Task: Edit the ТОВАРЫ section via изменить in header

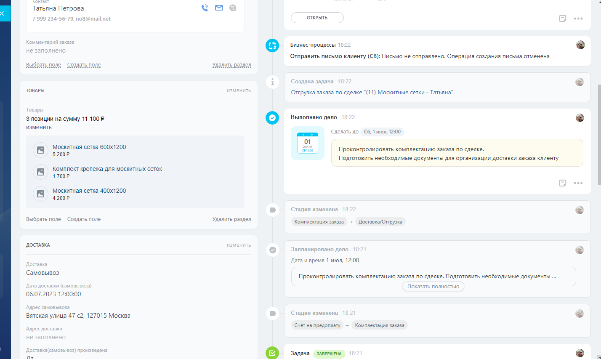Action: click(x=239, y=90)
